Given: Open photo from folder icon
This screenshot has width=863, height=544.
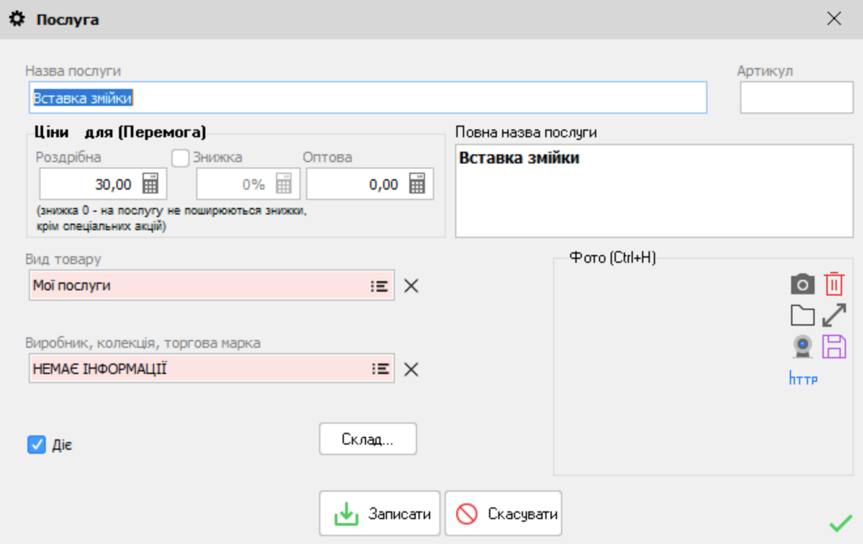Looking at the screenshot, I should click(x=802, y=316).
